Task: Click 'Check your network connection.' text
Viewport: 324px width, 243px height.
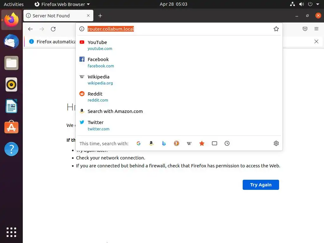Action: point(110,158)
